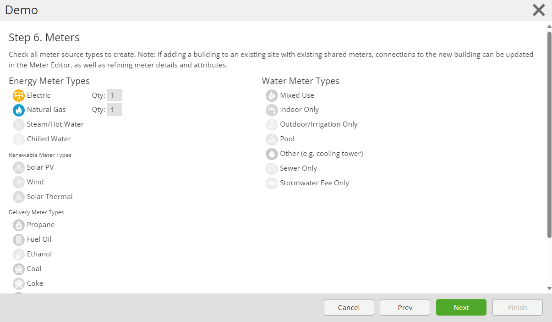Click the Natural Gas quantity field

[115, 110]
